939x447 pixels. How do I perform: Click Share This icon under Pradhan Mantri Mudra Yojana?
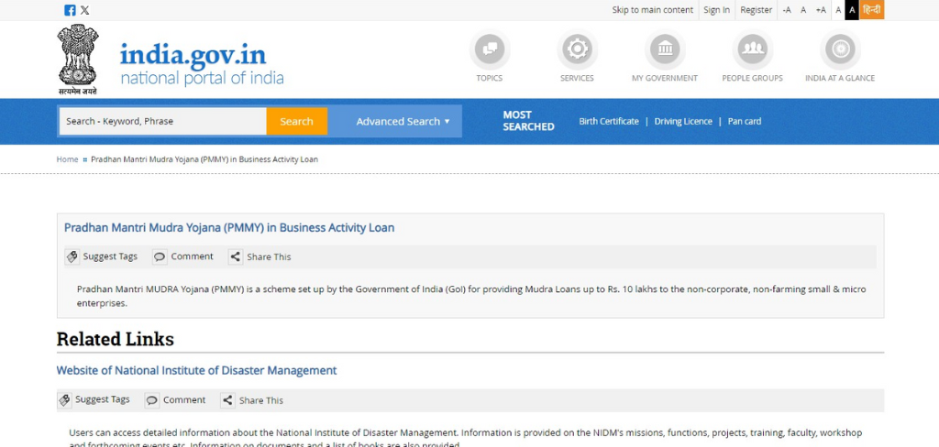(x=236, y=256)
